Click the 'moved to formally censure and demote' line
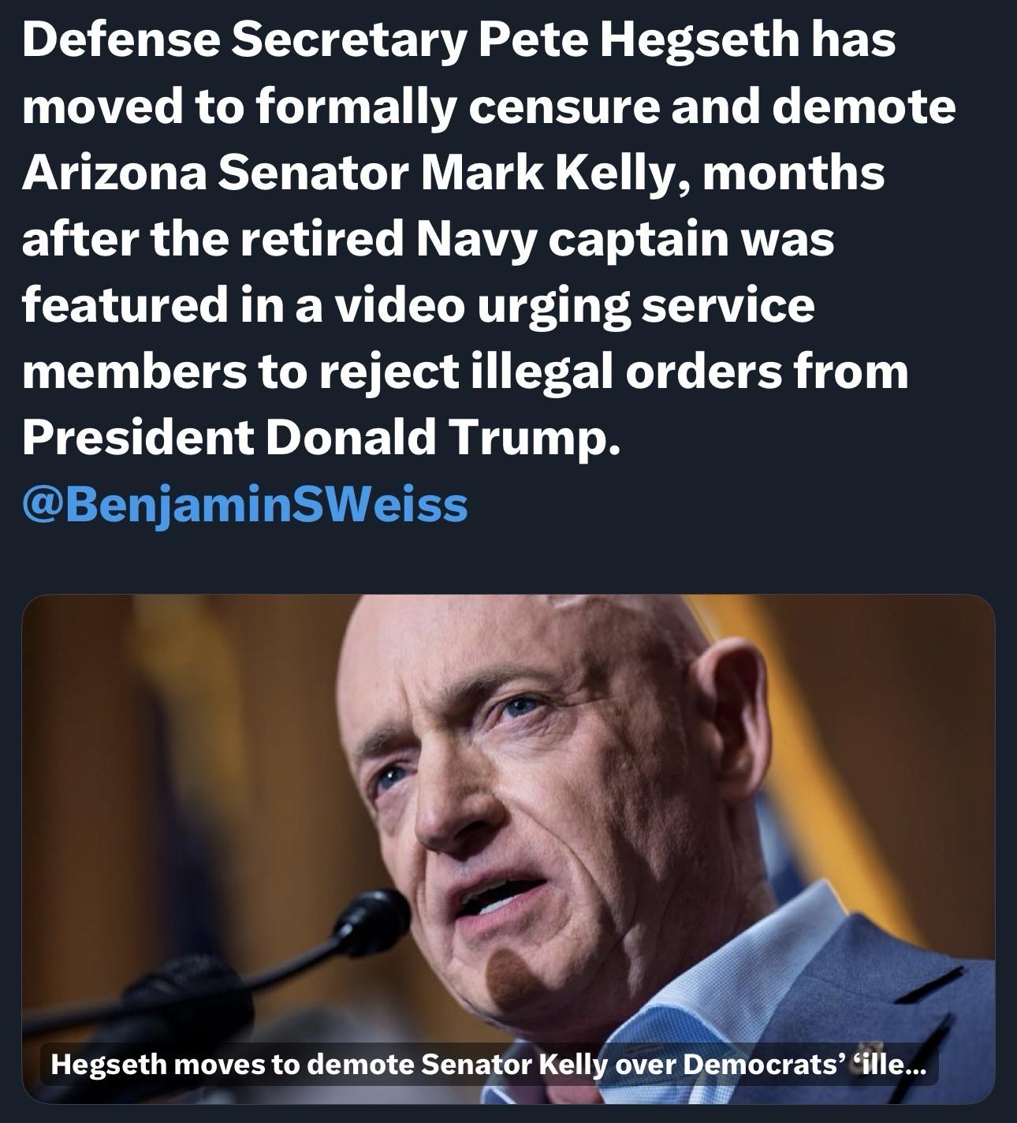 (489, 106)
